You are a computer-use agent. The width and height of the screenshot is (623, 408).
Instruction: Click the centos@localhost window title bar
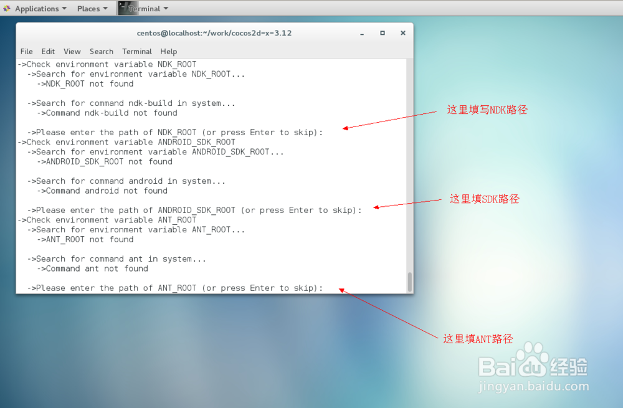coord(215,33)
